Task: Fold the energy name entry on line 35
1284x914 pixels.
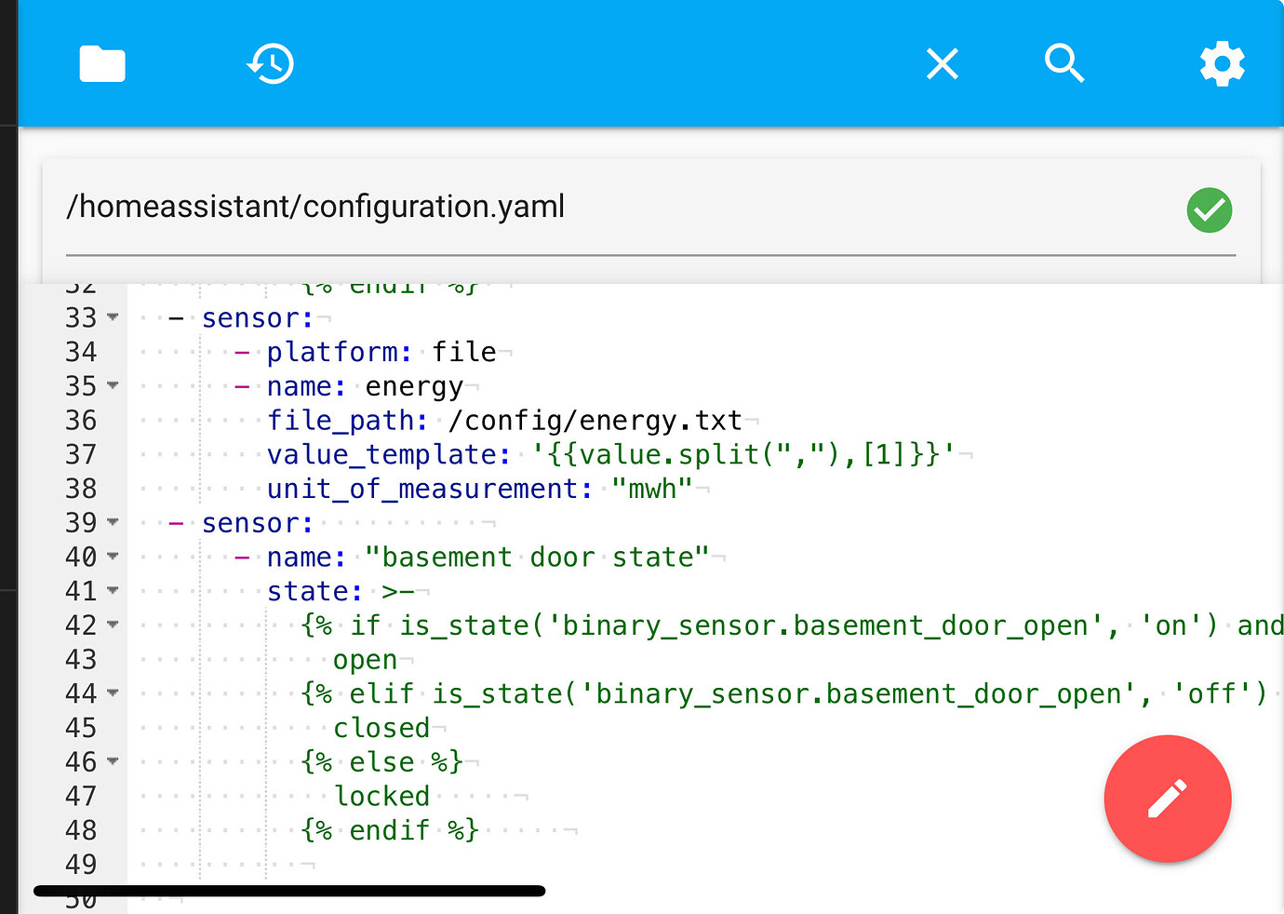Action: click(113, 385)
